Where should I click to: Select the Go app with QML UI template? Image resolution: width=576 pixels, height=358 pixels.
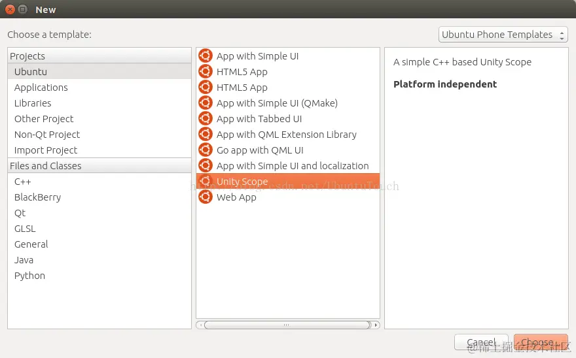287,150
